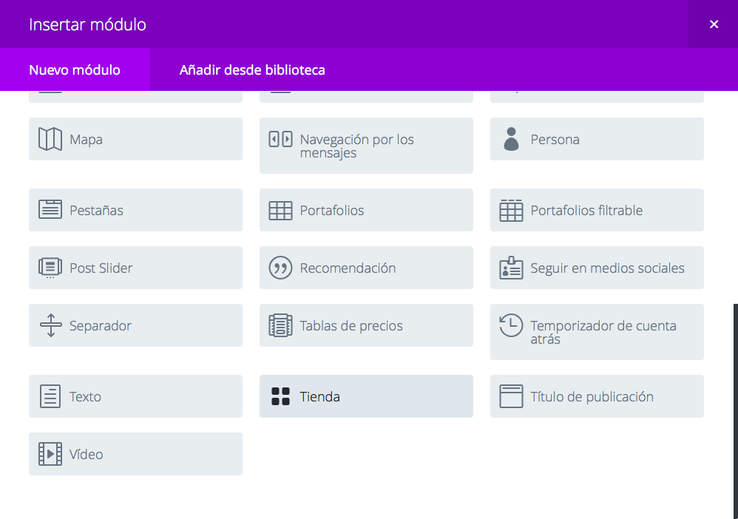Click the Portafolios filtrable label text
The width and height of the screenshot is (738, 519).
click(x=586, y=210)
